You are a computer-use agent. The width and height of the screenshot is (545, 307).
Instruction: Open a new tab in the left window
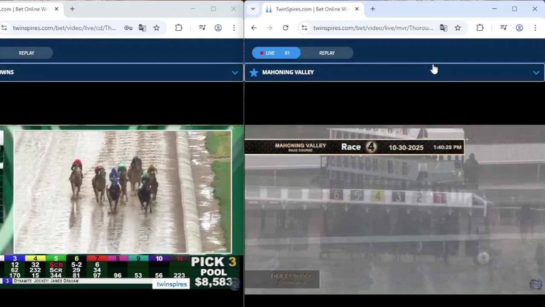tap(72, 9)
